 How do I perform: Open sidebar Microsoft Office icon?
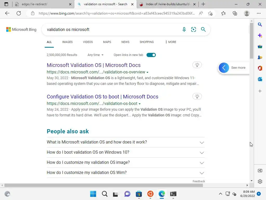260,68
